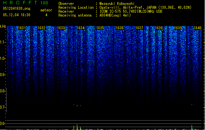Click the 0.8 kHz axis label

tap(3, 91)
